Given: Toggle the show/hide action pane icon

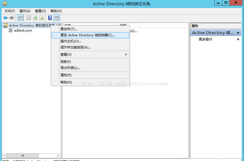Looking at the screenshot, I should click(x=57, y=18).
